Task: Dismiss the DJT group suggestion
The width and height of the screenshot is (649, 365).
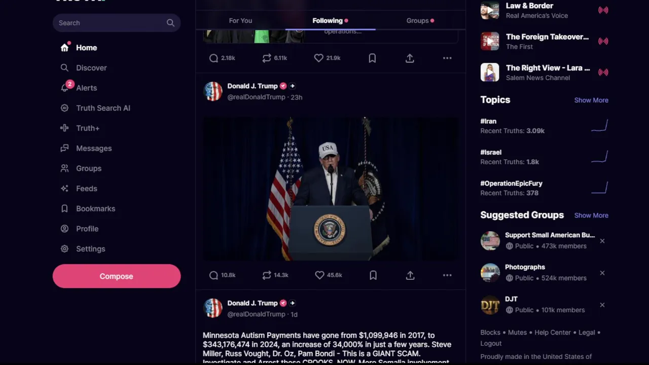Action: tap(602, 305)
